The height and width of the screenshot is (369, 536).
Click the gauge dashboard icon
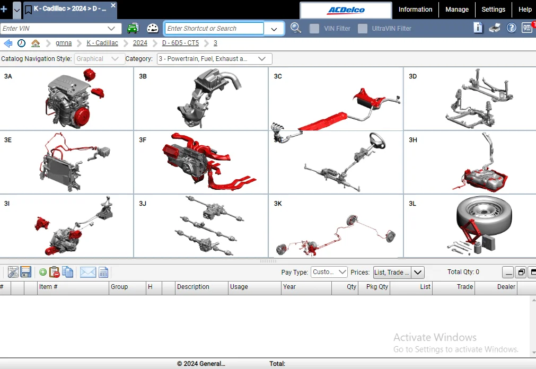tap(153, 28)
